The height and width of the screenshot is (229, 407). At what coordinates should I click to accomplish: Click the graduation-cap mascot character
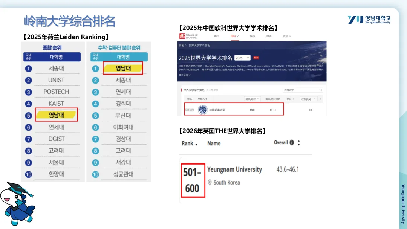[18, 203]
